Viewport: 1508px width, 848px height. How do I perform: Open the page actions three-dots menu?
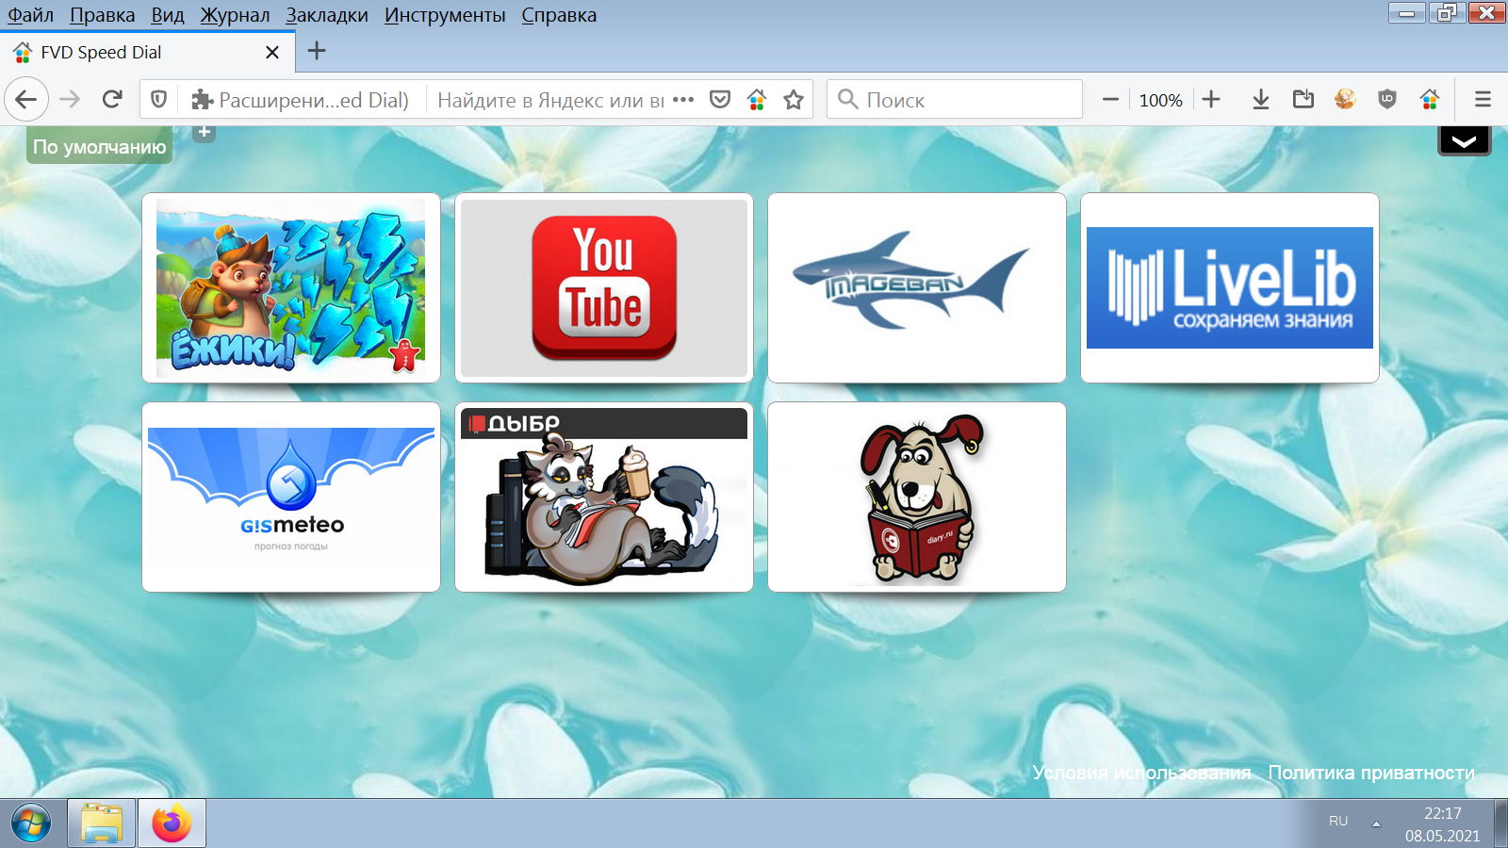[x=683, y=99]
